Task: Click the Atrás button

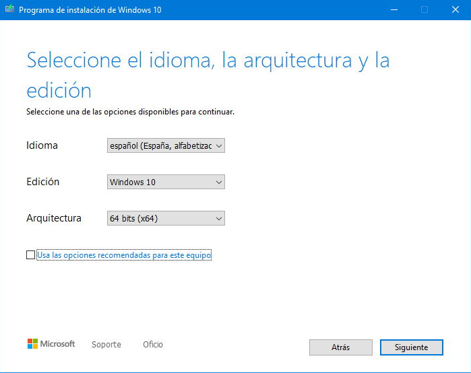Action: pos(341,347)
